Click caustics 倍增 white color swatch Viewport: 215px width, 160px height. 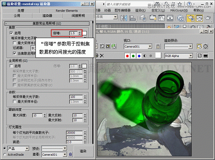[85, 33]
